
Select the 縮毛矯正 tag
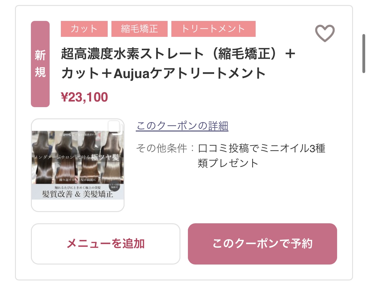139,29
